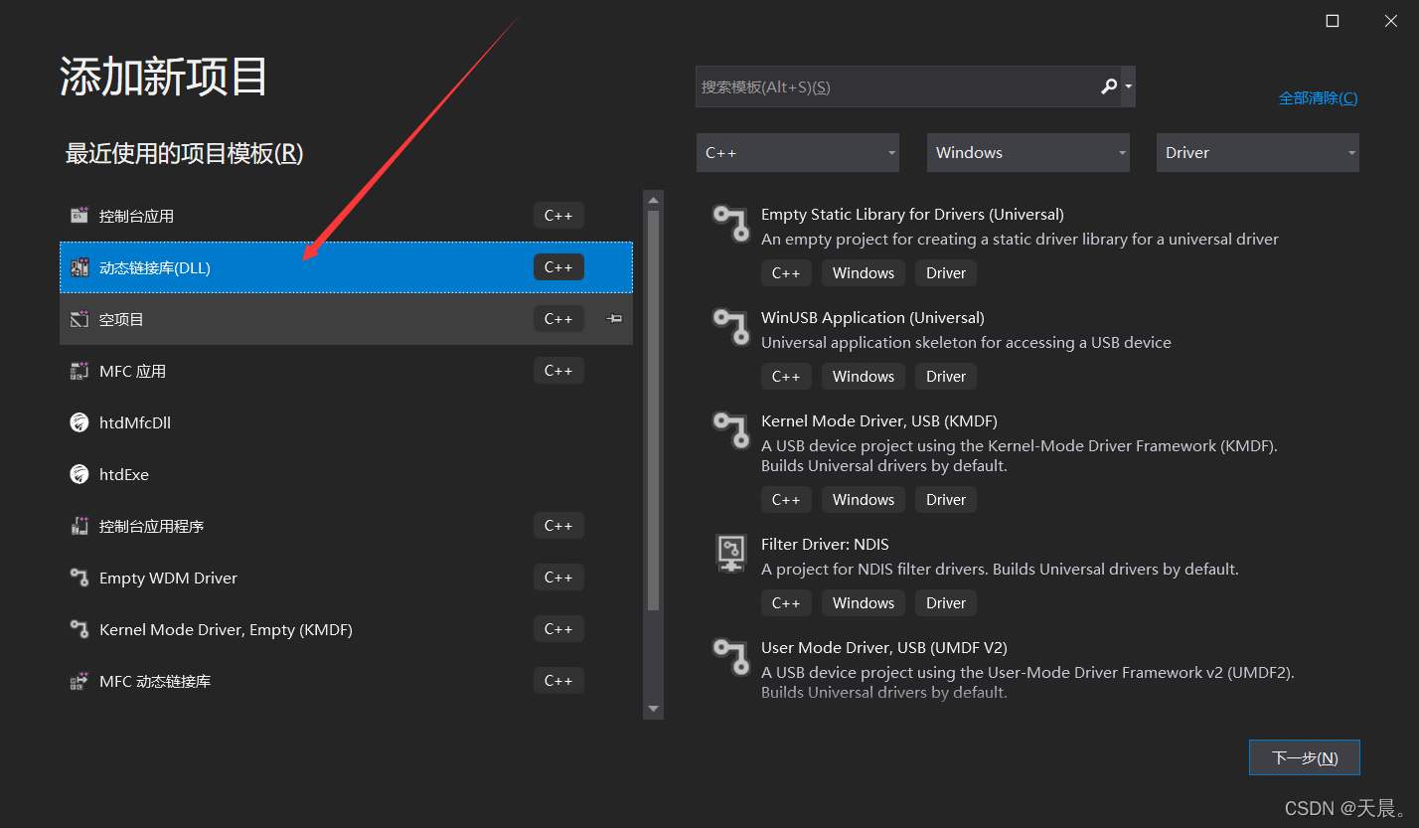This screenshot has width=1419, height=828.
Task: Click the WinUSB Application template icon
Action: (x=731, y=327)
